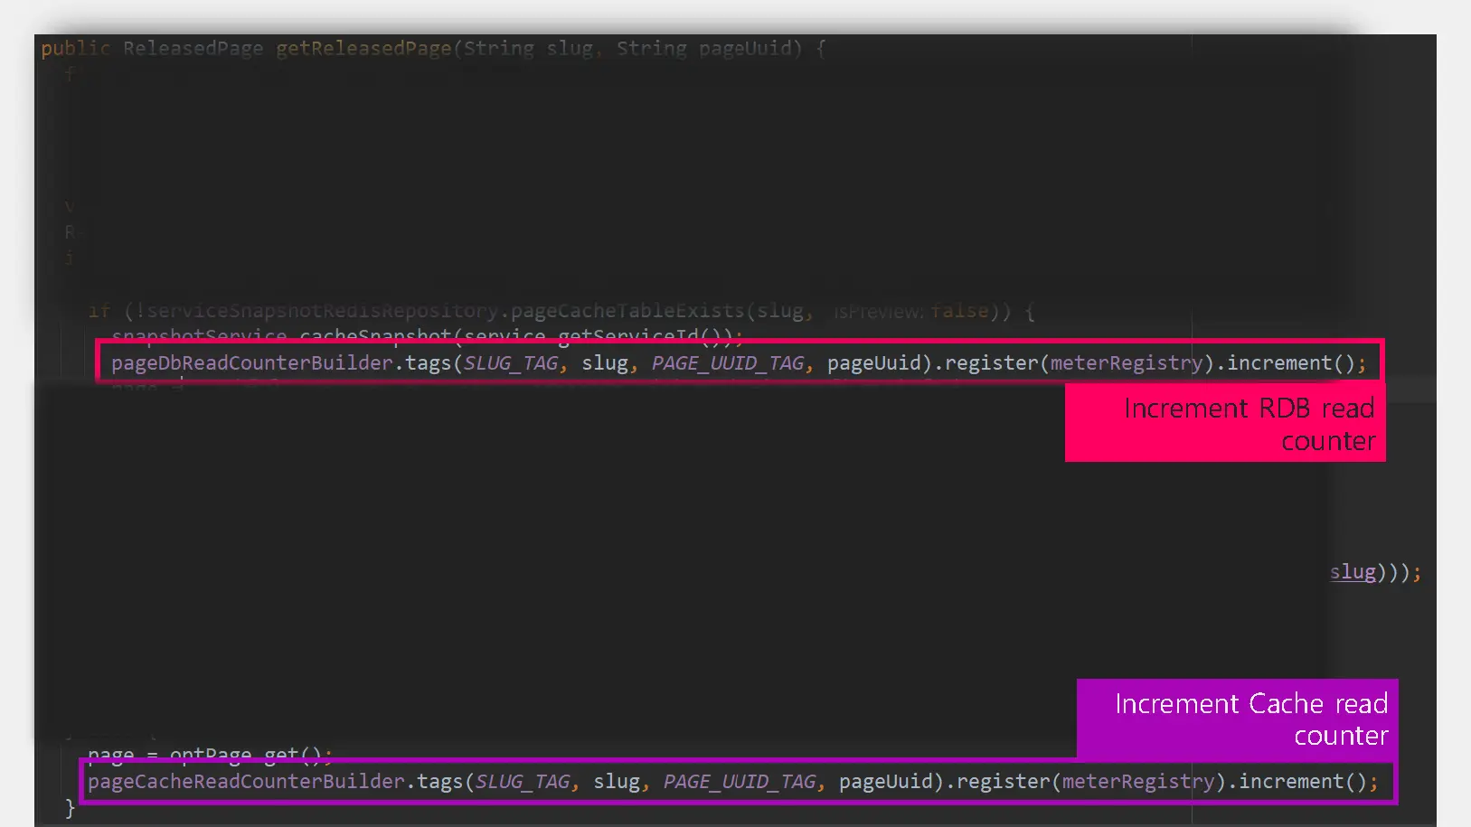Click meterRegistry in the pageCacheReadCounterBuilder line

(1137, 782)
